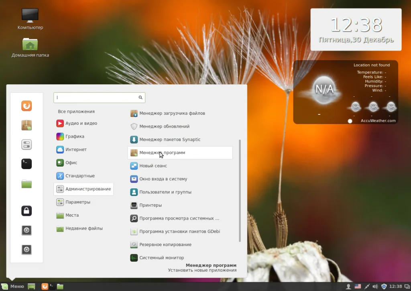Launch Менеджер пакетов Synaptic
411x291 pixels.
coord(170,140)
